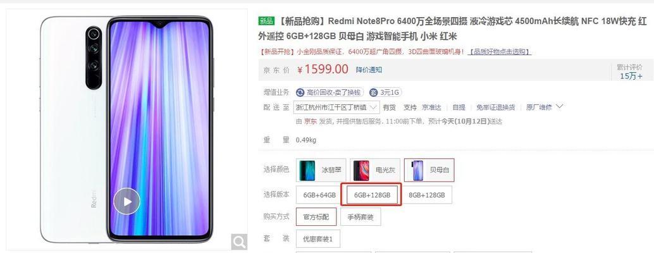
Task: Open delivery address dropdown 浙江杭州市
Action: point(336,107)
